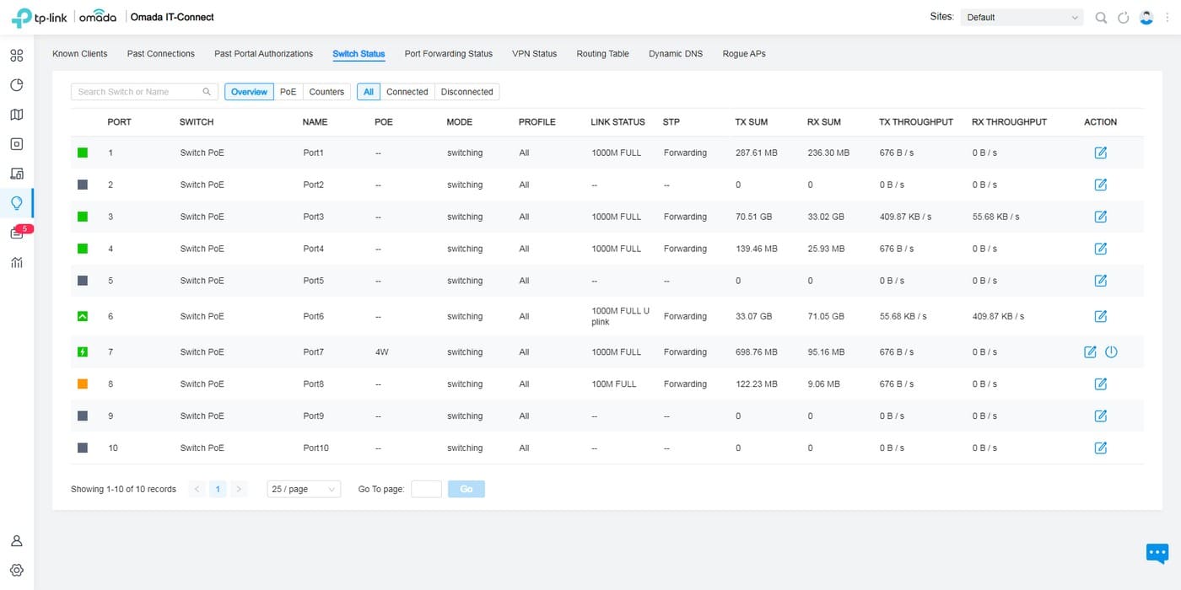Switch view to PoE
The image size is (1181, 590).
point(288,92)
